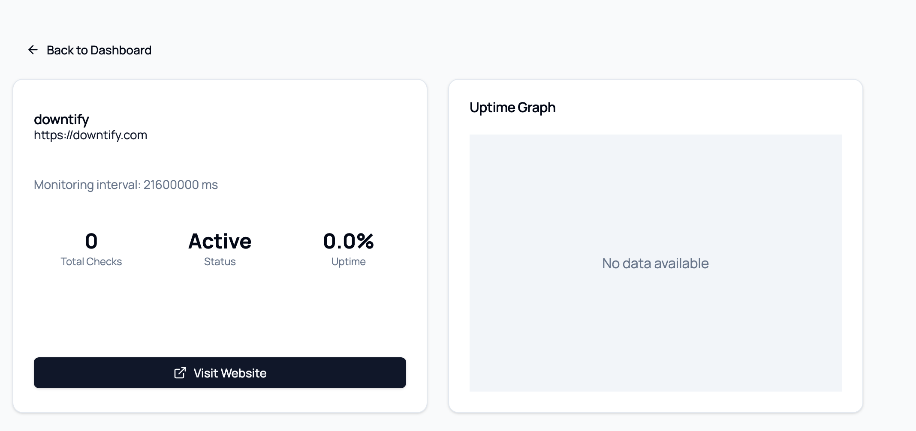Click the No data available message
The image size is (916, 431).
[655, 263]
